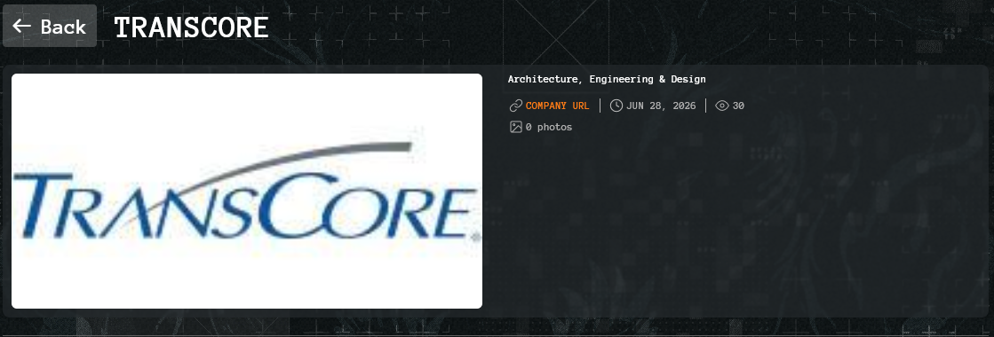Open the COMPANY URL link
This screenshot has width=994, height=337.
pos(557,106)
